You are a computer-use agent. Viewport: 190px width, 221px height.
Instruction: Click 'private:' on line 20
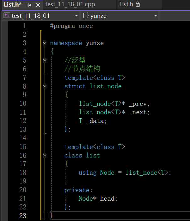pyautogui.click(x=79, y=190)
